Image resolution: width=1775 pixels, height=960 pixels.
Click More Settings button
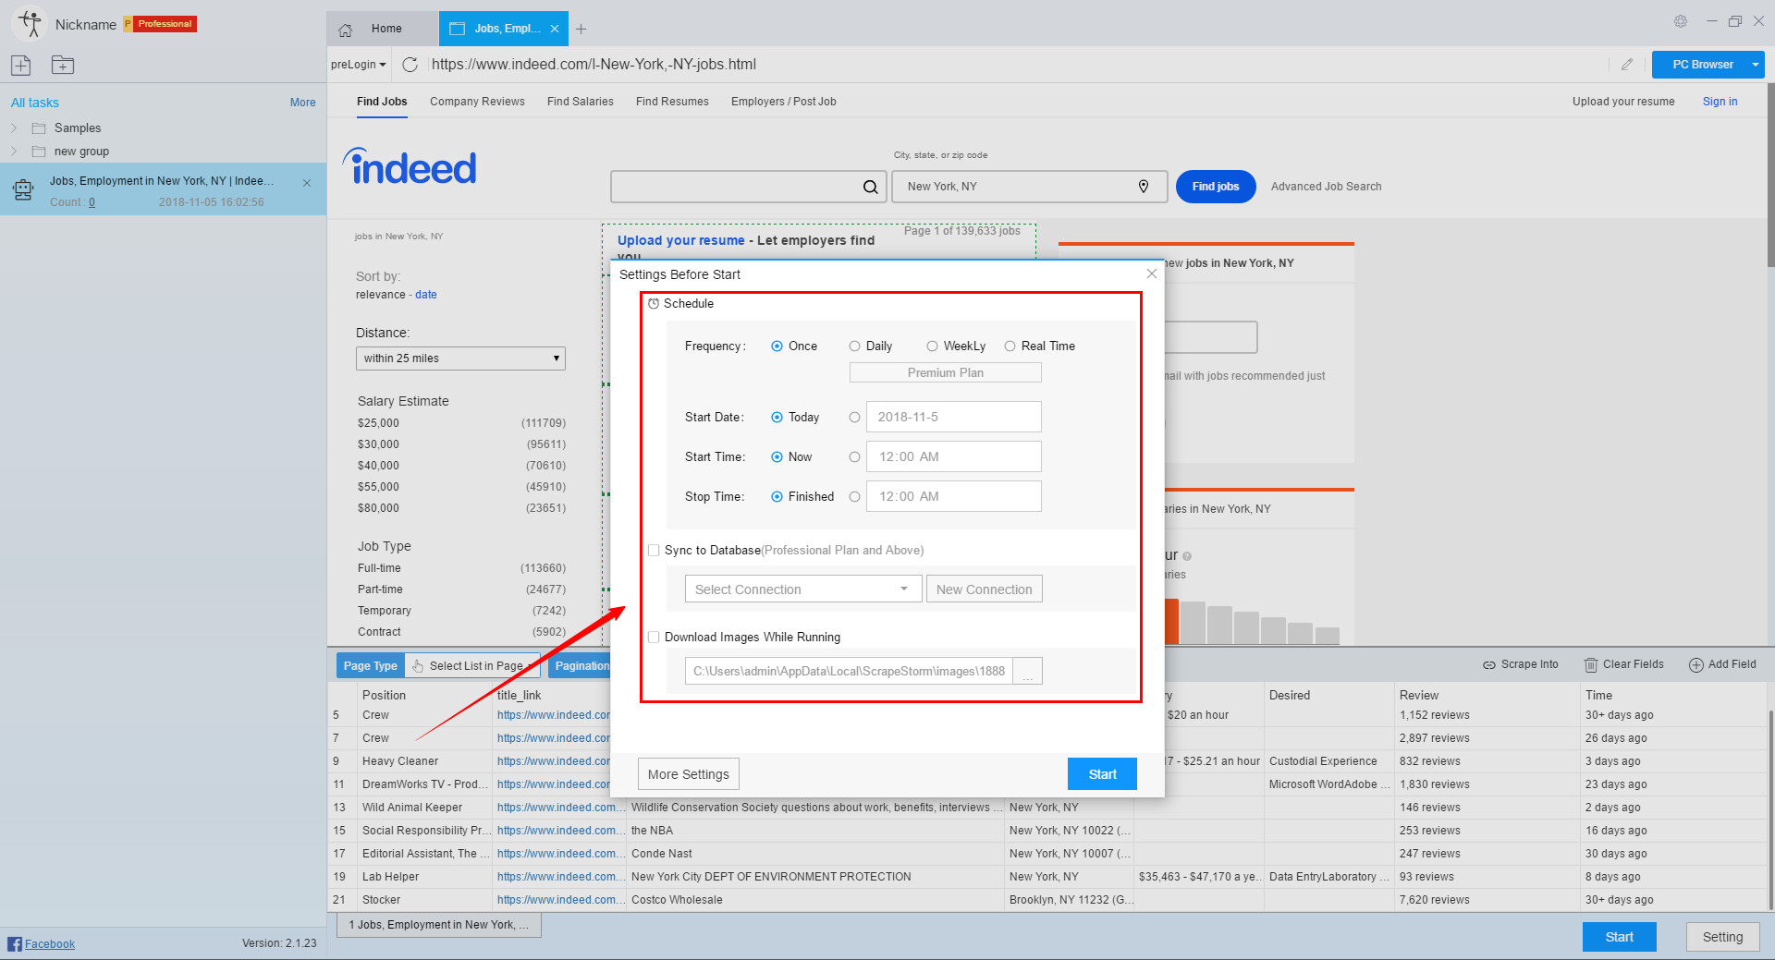point(689,774)
